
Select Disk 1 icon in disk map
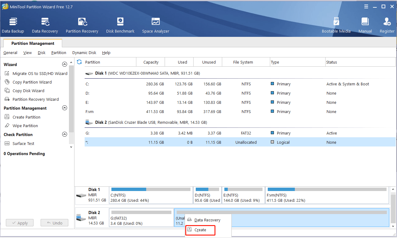[x=81, y=196]
